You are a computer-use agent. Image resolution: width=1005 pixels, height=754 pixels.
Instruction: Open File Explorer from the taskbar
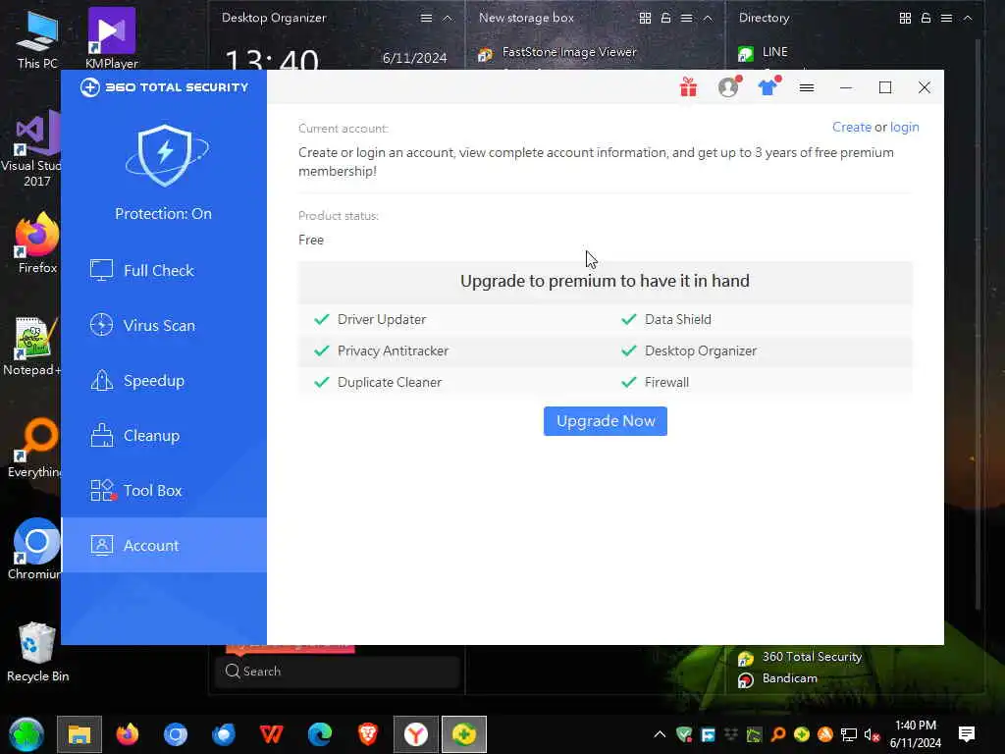(x=79, y=734)
